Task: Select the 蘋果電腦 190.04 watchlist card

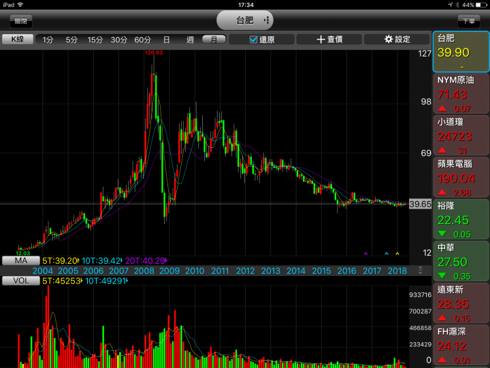Action: pos(461,177)
